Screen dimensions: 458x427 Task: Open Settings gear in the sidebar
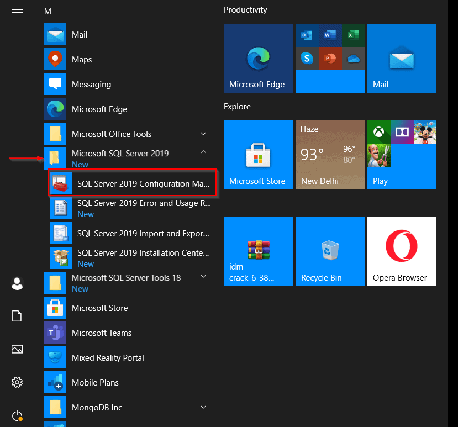[x=17, y=382]
